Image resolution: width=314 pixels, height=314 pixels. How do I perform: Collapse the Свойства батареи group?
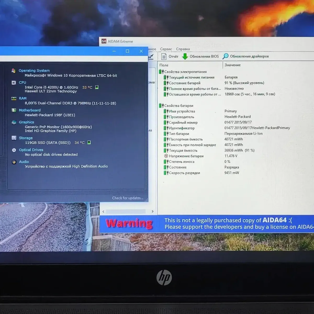point(161,106)
